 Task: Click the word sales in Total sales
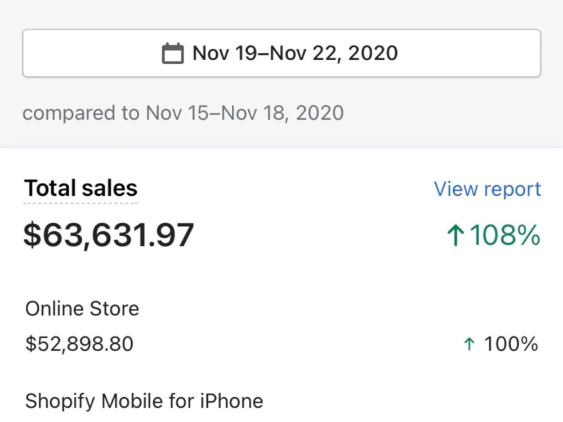tap(110, 188)
